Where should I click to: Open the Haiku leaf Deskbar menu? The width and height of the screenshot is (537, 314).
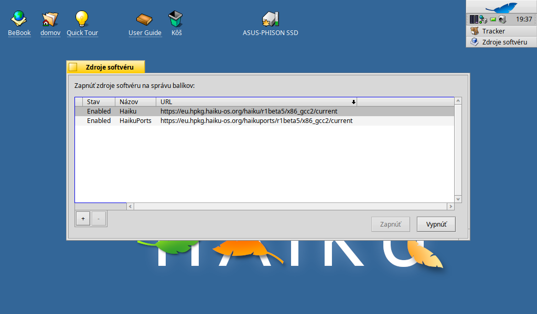501,7
